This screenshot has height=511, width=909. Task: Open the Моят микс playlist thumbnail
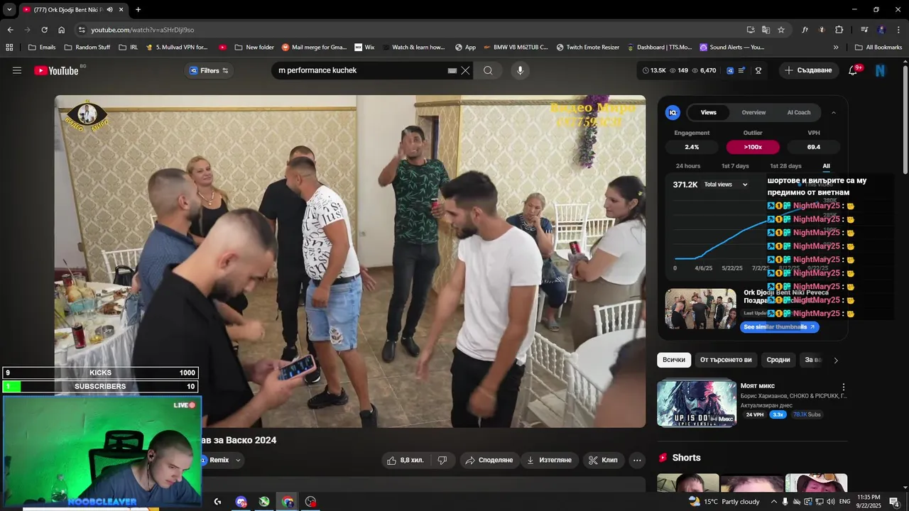point(697,404)
